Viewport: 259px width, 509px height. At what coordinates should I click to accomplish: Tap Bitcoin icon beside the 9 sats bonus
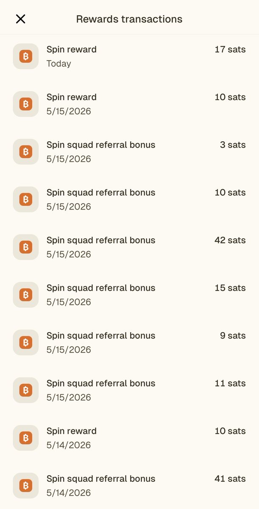[26, 343]
